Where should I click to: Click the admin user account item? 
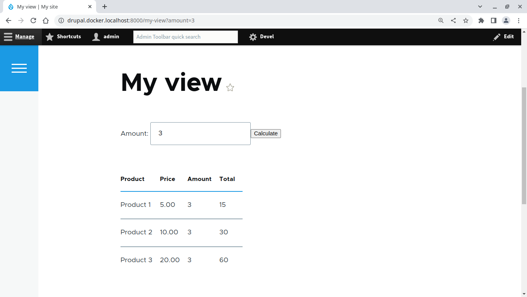[x=106, y=37]
